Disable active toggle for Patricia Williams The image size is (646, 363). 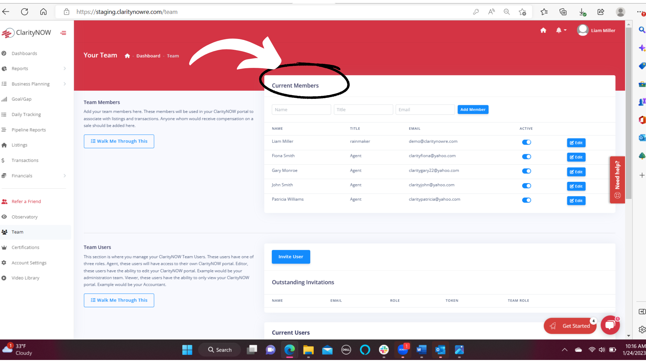[527, 200]
